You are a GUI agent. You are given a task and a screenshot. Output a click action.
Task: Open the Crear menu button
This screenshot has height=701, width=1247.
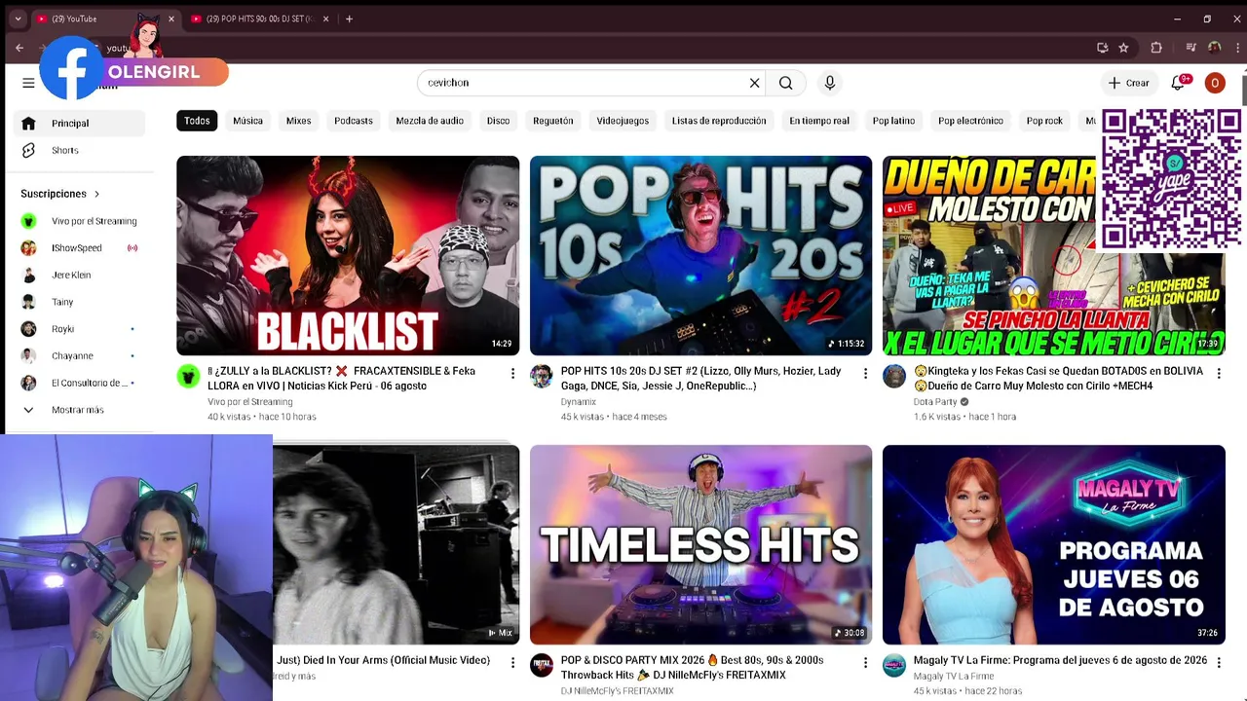click(1129, 83)
